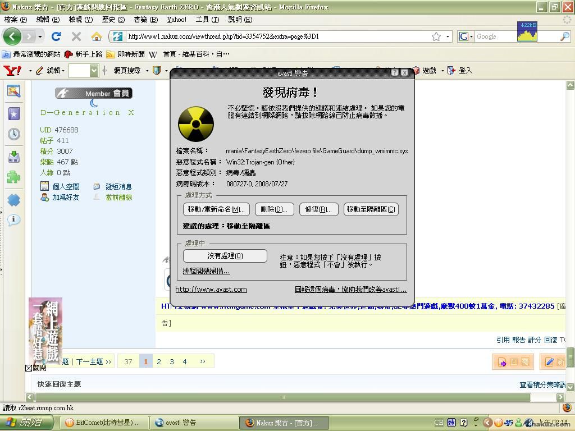Screen dimensions: 575x431
Task: Close the avast warning dialog
Action: coord(404,72)
